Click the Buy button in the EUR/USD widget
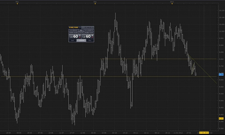 [x=90, y=40]
